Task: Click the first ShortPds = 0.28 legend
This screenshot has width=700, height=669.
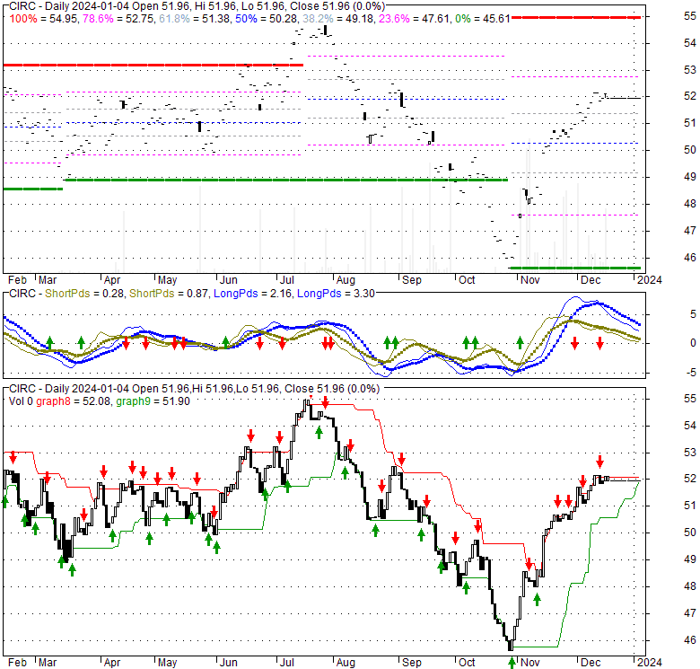Action: pos(85,294)
